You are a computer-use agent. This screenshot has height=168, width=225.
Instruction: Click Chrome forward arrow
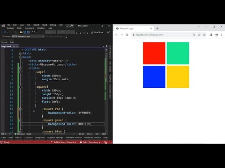point(122,35)
